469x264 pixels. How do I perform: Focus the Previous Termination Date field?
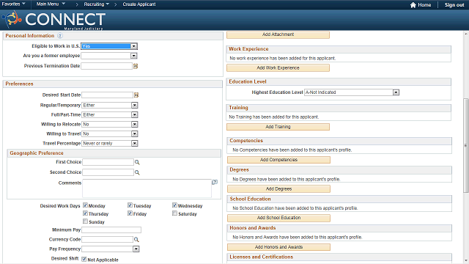(x=106, y=66)
